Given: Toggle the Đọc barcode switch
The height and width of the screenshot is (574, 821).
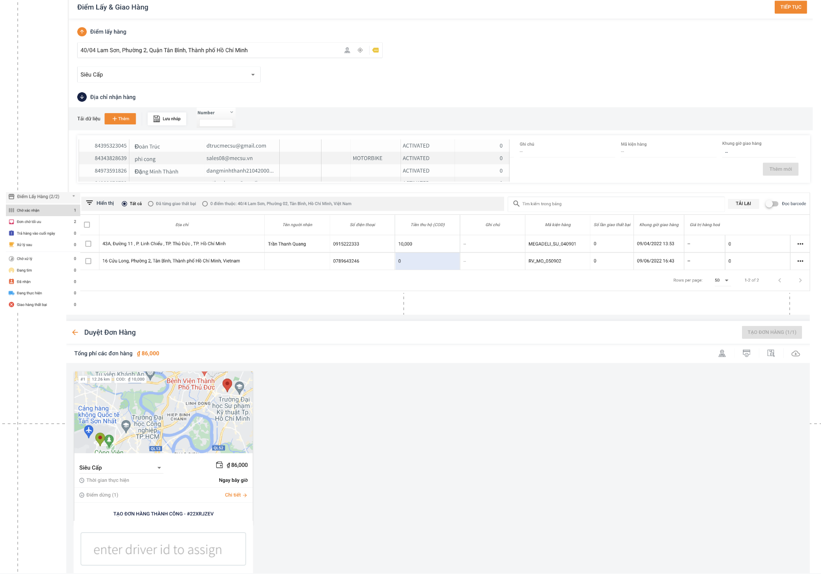Looking at the screenshot, I should coord(772,204).
